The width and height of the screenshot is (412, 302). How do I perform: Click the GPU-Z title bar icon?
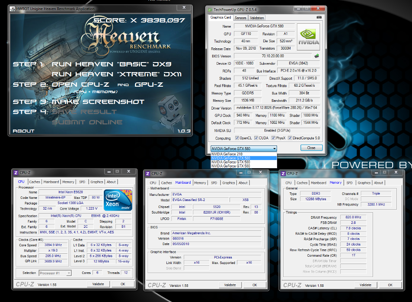click(210, 9)
